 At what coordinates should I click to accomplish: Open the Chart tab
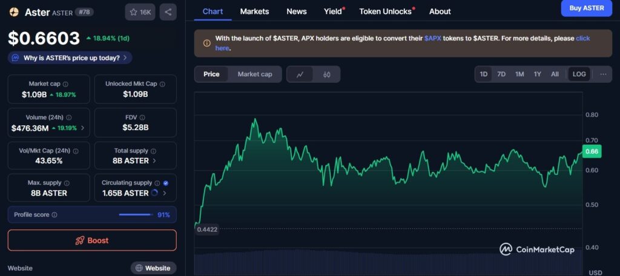tap(213, 11)
